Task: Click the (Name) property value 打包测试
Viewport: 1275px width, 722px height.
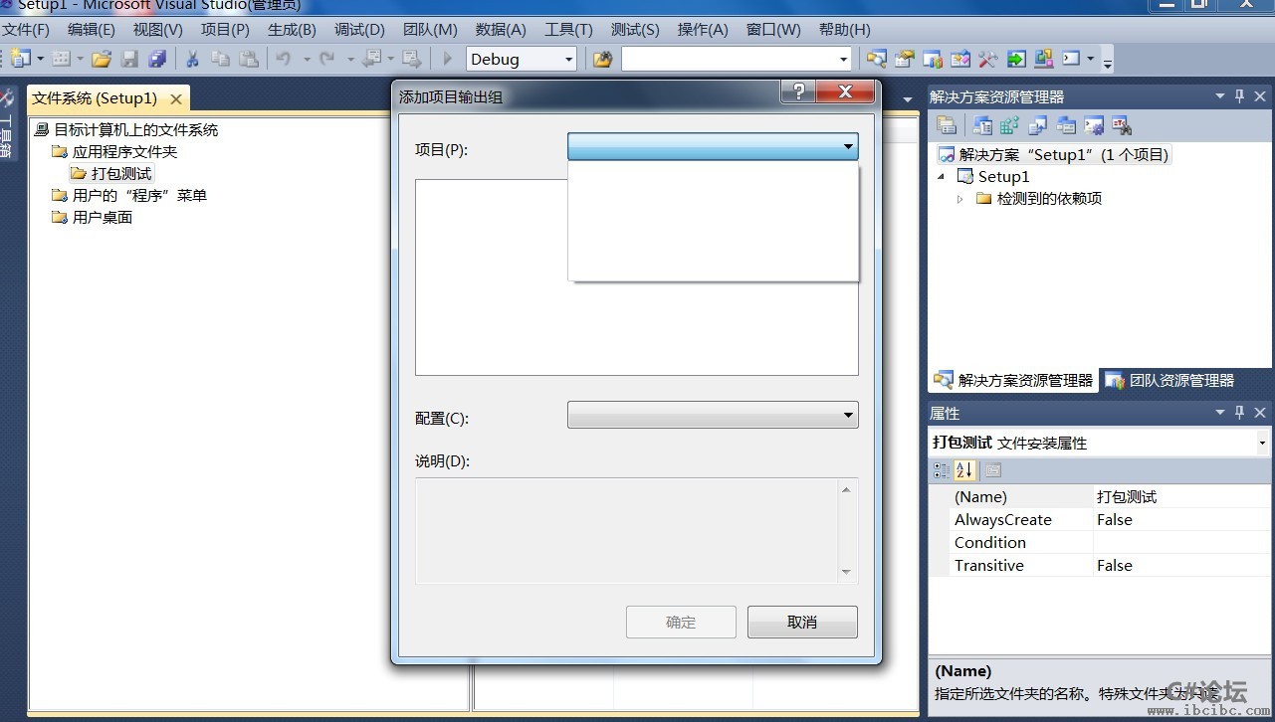Action: click(1180, 496)
